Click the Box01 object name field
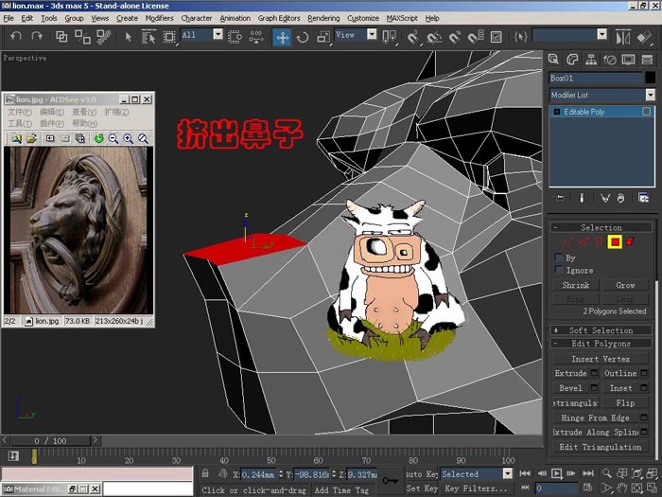662x497 pixels. click(595, 78)
